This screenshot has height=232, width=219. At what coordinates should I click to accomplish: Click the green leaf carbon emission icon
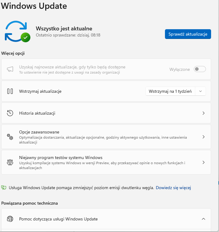click(x=4, y=188)
